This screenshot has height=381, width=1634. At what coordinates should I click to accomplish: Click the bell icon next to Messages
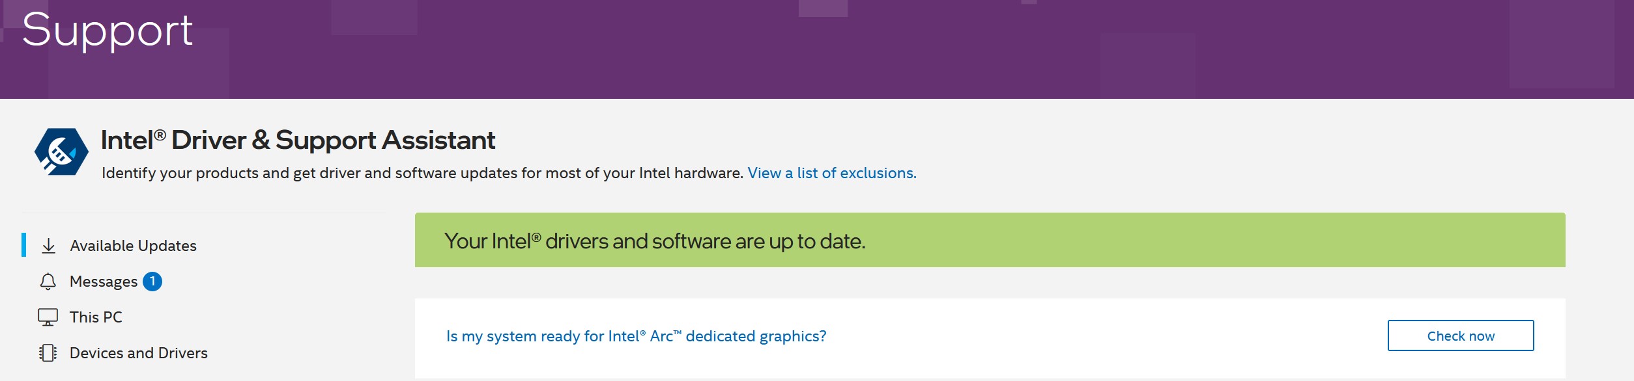pos(48,282)
